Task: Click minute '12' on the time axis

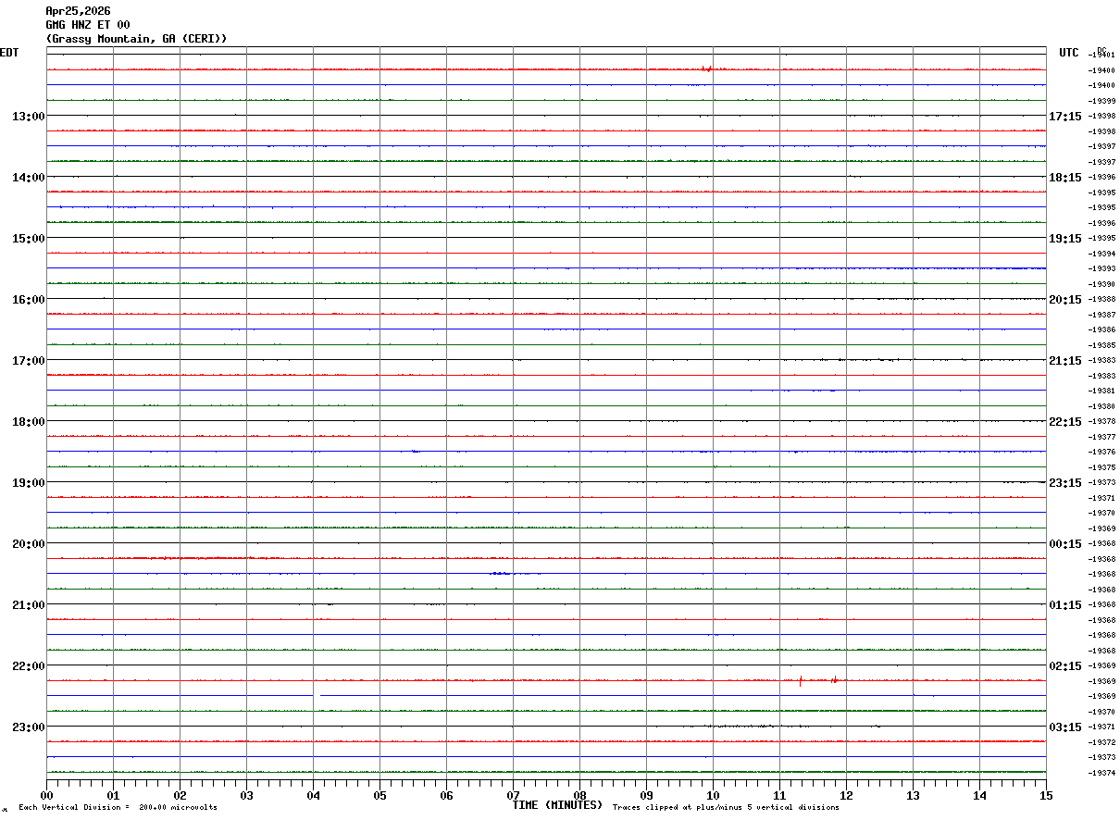Action: 846,795
